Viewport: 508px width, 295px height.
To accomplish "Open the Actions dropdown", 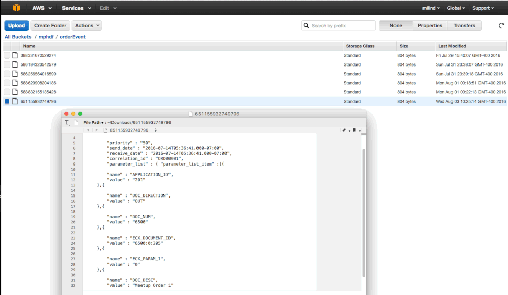I will (86, 25).
